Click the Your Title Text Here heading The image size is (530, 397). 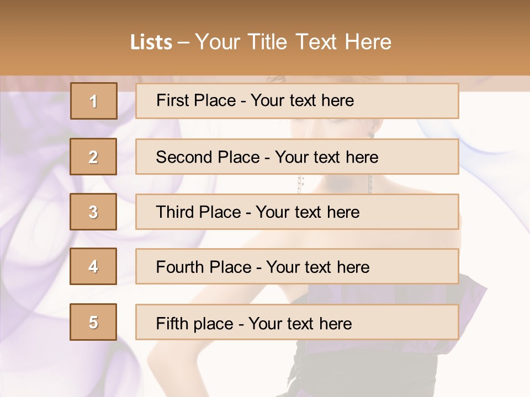(293, 42)
